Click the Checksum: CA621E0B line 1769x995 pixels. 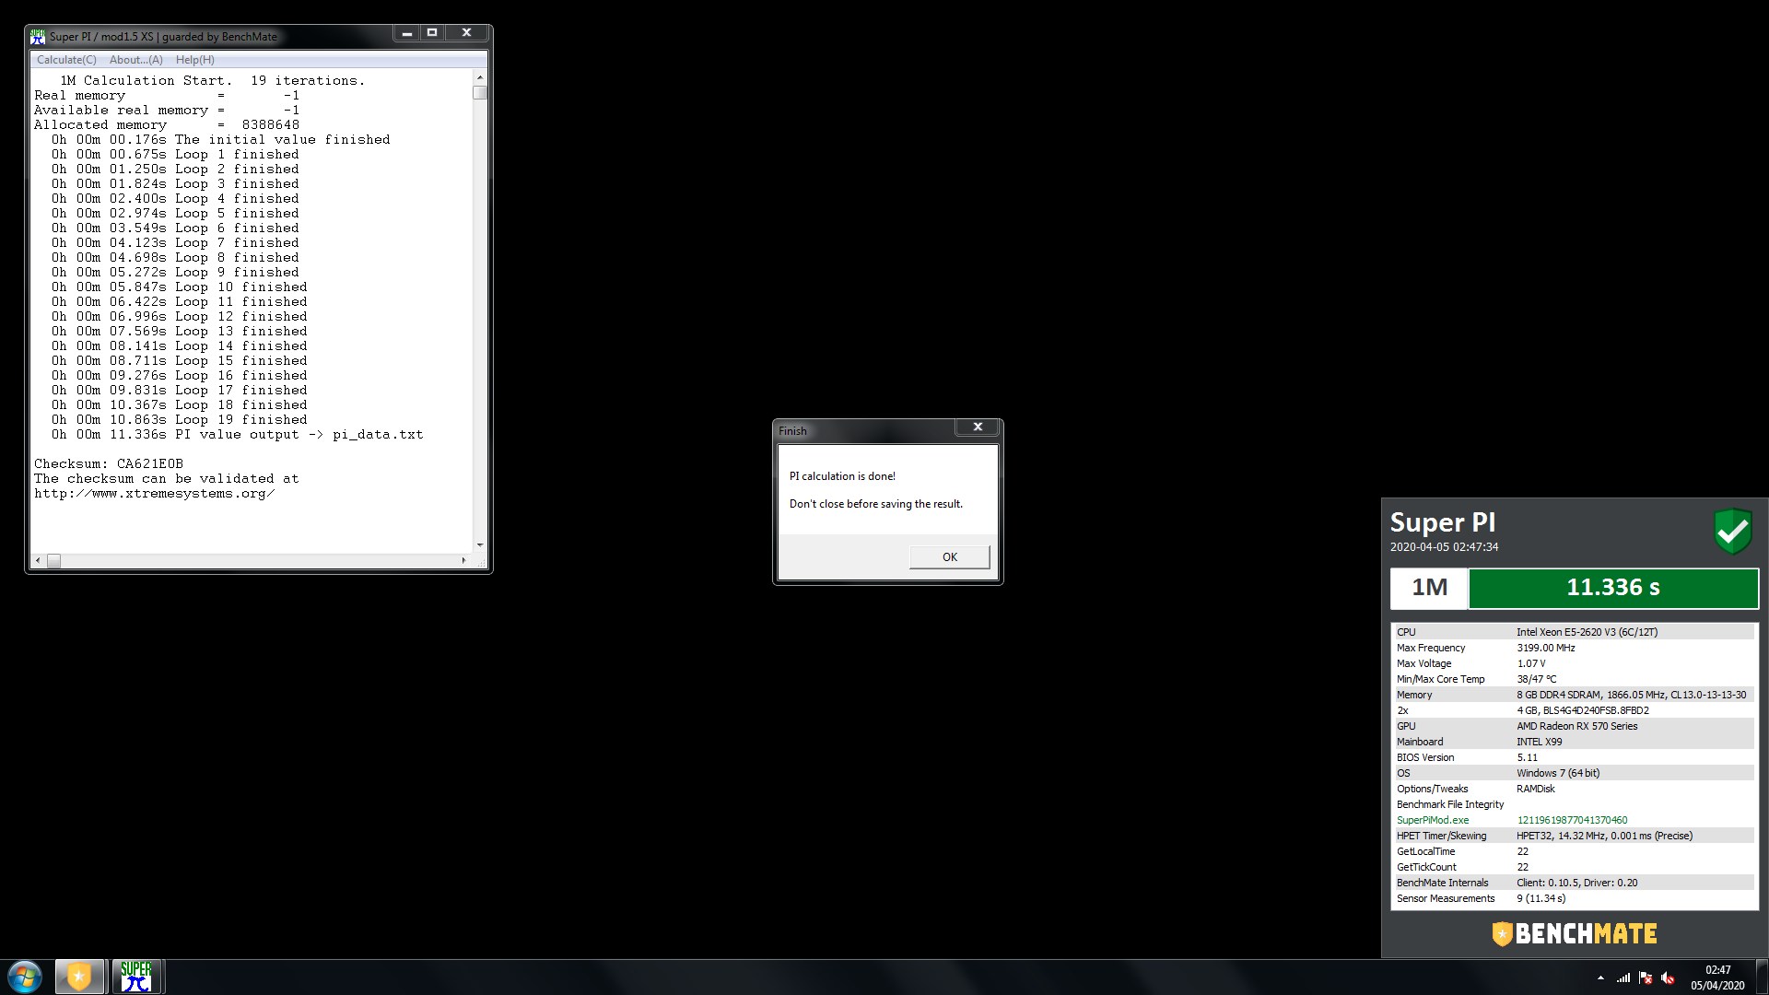[x=109, y=464]
